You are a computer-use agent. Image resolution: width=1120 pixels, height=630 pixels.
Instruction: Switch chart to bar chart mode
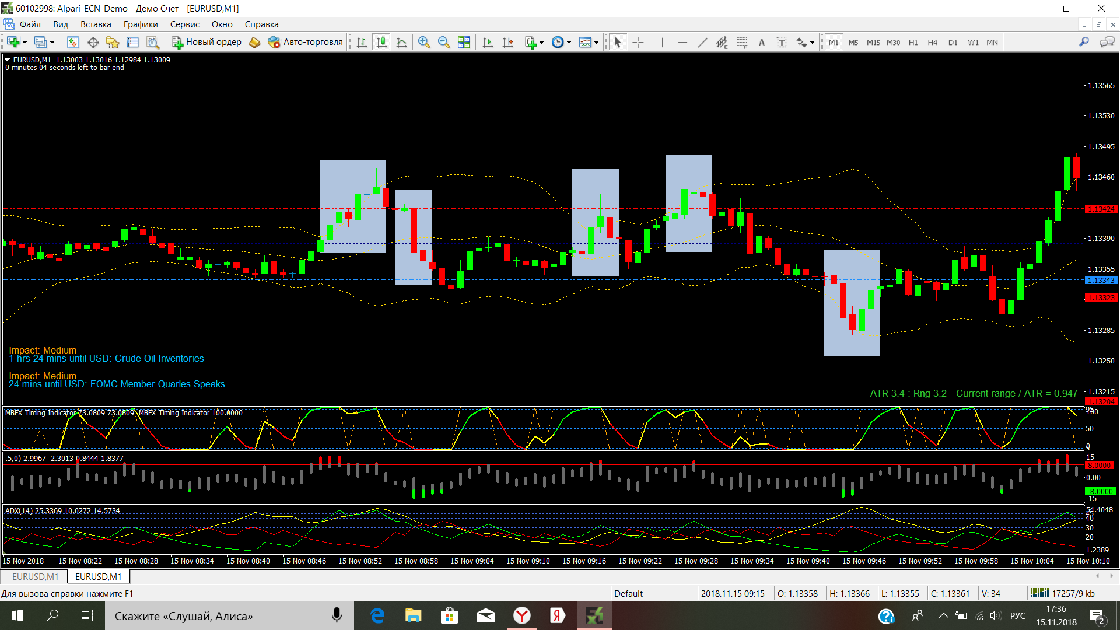pos(362,42)
